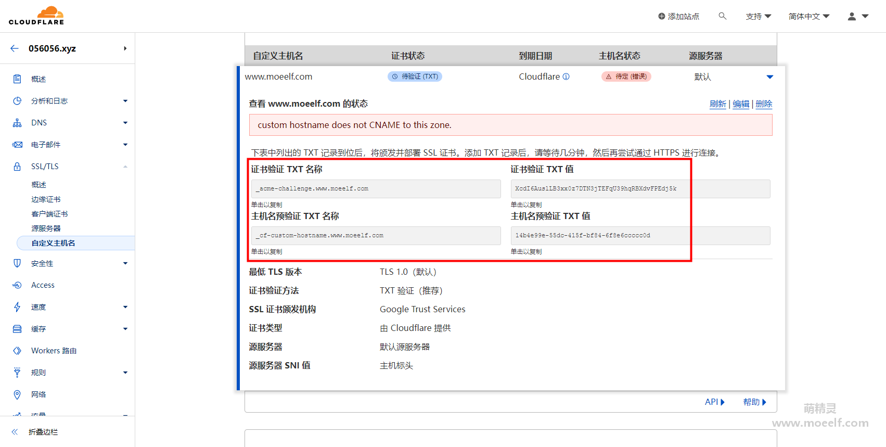886x447 pixels.
Task: Click the collapse sidebar double-chevron icon
Action: 15,432
